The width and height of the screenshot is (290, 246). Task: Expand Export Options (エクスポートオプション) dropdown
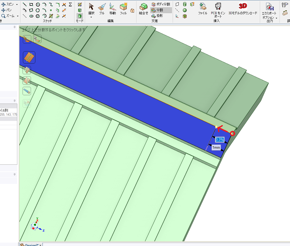(x=276, y=18)
